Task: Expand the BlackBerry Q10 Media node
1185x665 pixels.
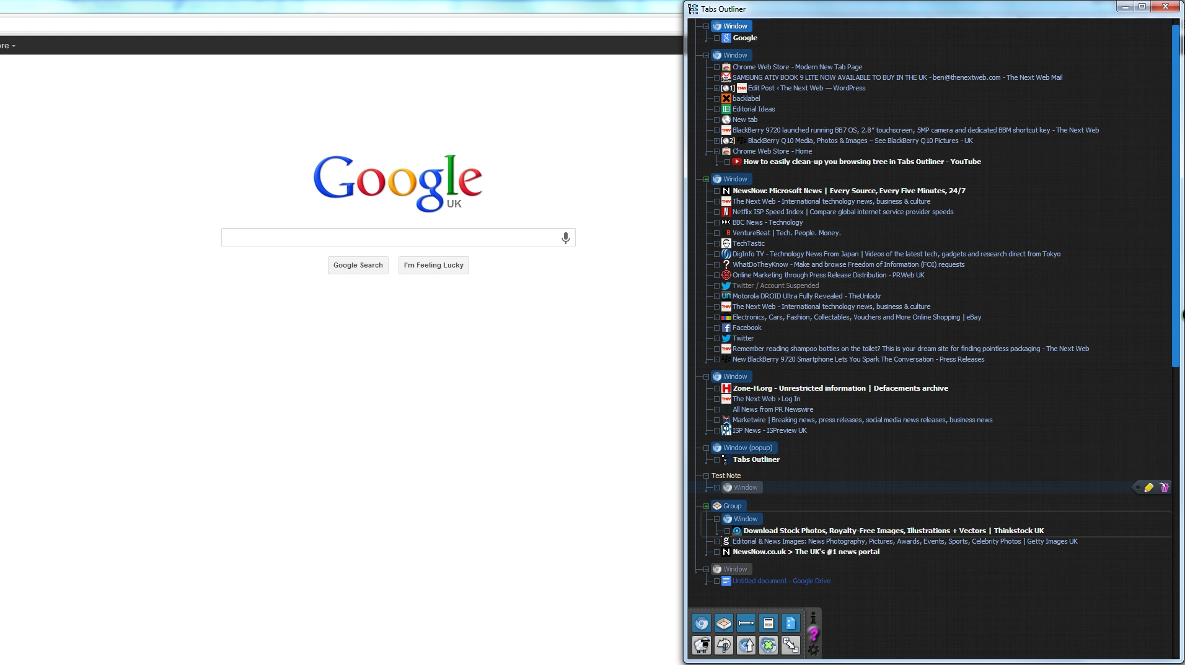Action: [x=716, y=141]
